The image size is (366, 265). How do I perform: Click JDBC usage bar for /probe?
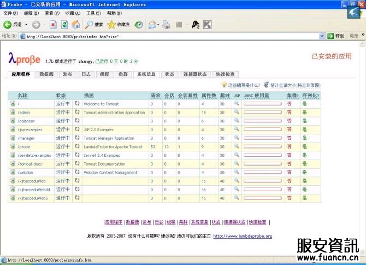[263, 146]
